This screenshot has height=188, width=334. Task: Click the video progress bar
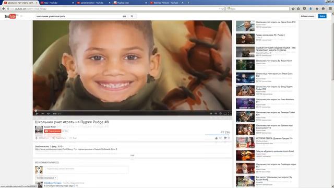click(132, 111)
